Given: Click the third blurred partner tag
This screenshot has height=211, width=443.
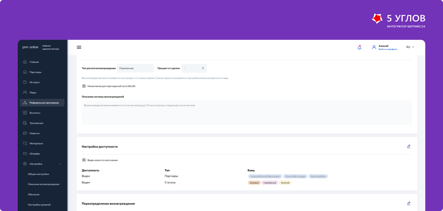Looking at the screenshot, I should (318, 176).
